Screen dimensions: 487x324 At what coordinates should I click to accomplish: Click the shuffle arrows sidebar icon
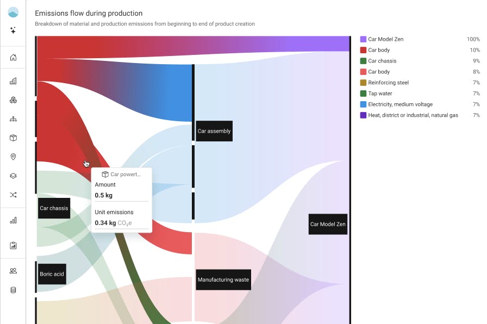pos(13,195)
